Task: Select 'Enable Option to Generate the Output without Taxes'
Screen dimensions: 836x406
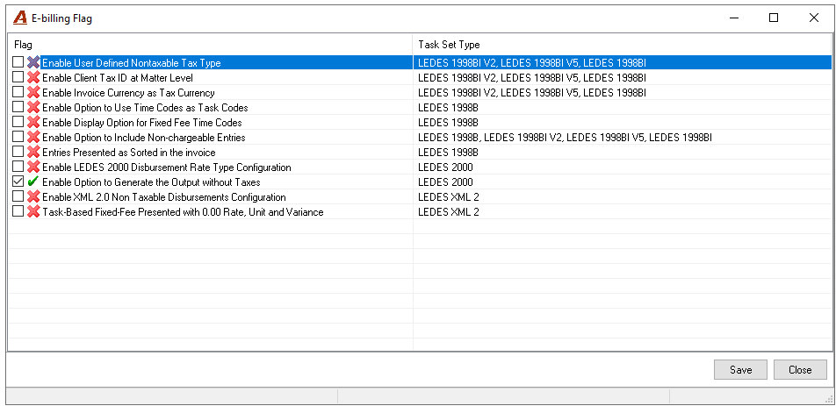Action: (151, 182)
